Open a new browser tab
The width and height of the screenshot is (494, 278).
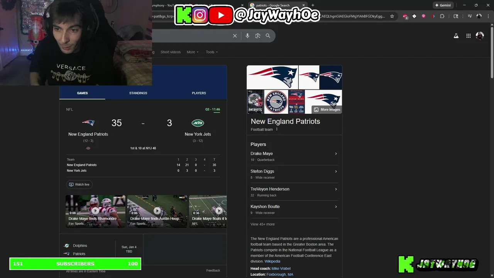pyautogui.click(x=313, y=5)
